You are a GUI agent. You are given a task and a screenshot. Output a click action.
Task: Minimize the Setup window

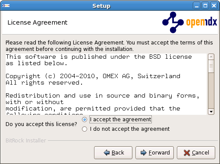197,6
